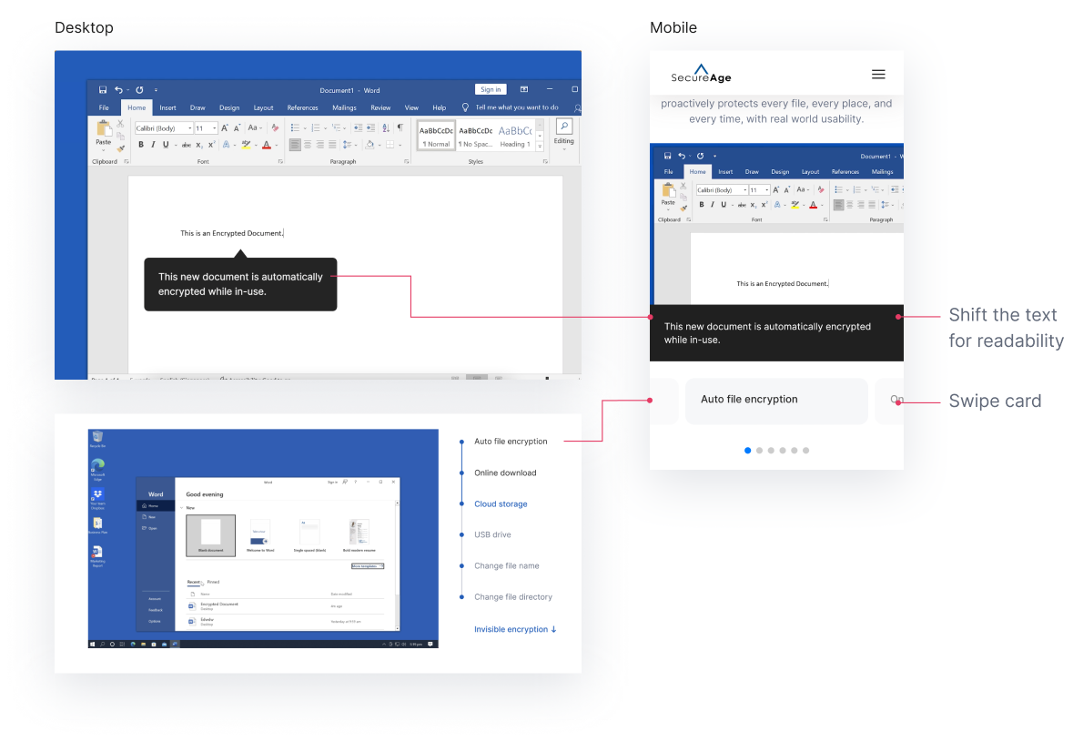
Task: Click Increase Font Size icon in desktop Word
Action: click(225, 128)
